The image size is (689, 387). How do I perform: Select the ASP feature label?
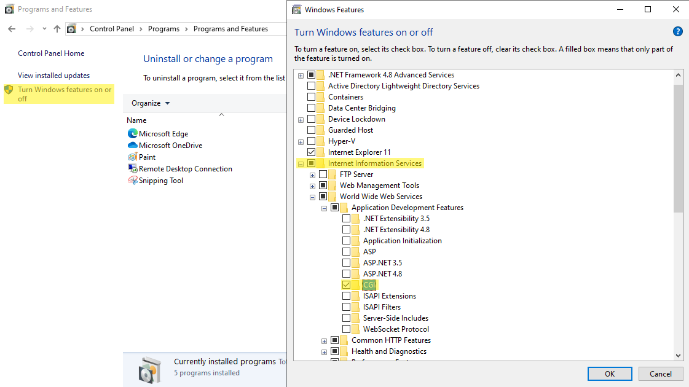click(369, 252)
